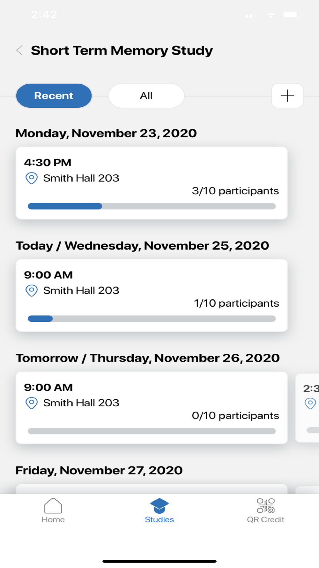Open the QR Credit icon

click(265, 506)
